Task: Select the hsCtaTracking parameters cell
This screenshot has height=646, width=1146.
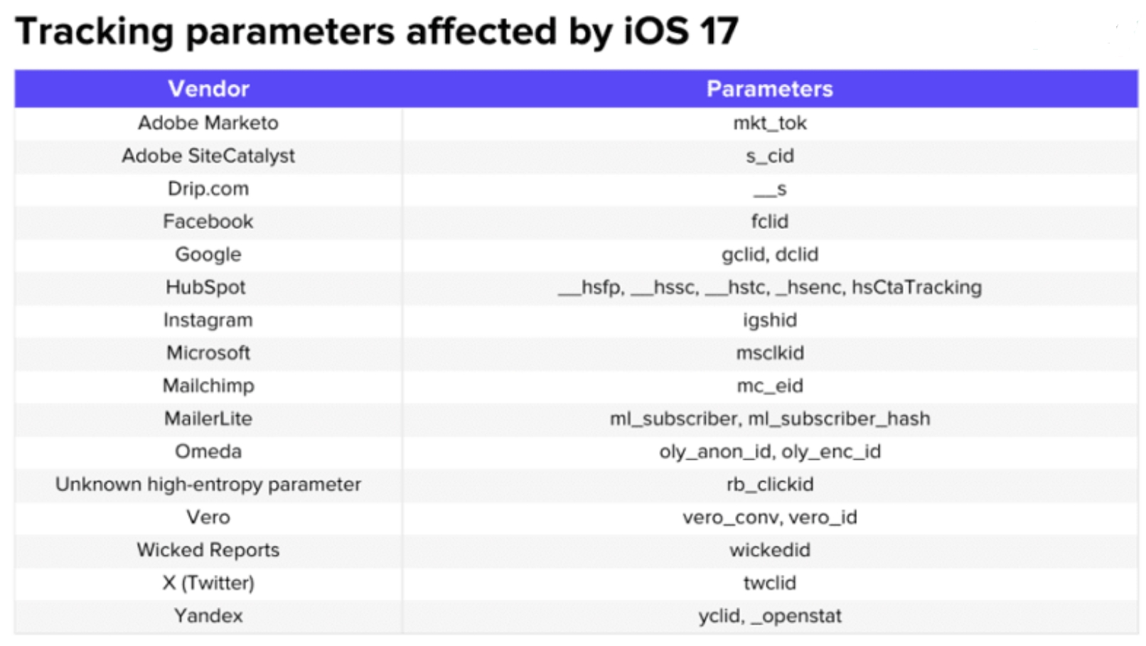Action: (x=769, y=287)
